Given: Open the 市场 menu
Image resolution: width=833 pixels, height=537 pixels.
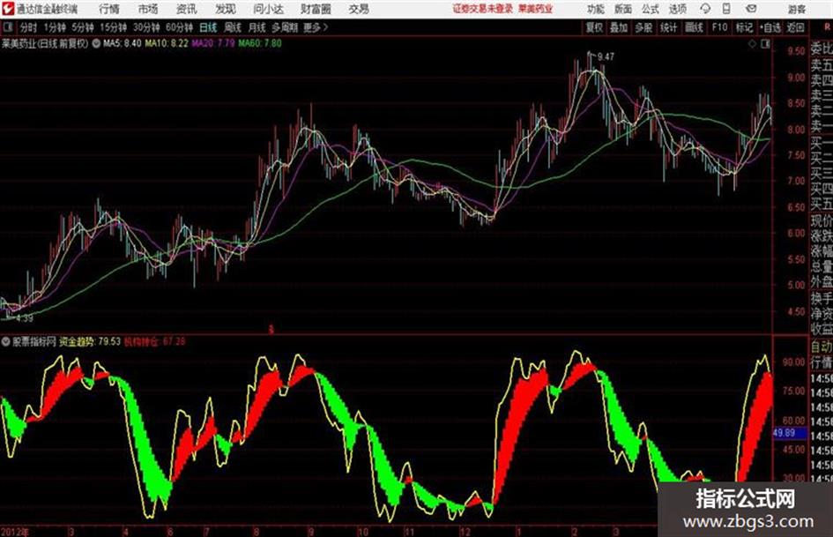Looking at the screenshot, I should click(x=148, y=9).
